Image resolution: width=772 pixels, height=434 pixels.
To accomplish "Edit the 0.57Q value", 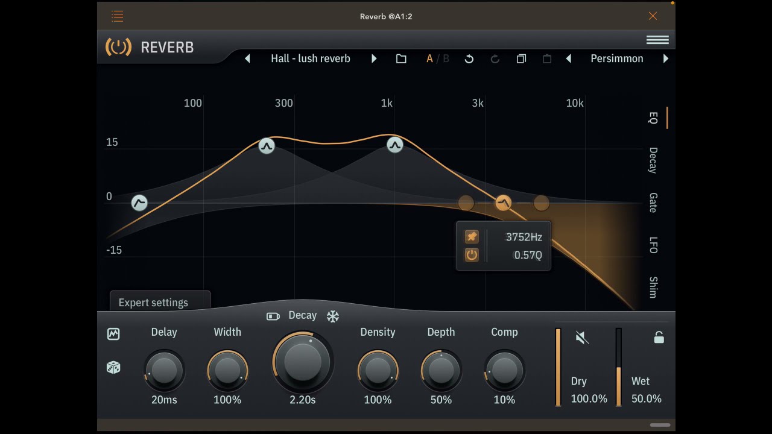I will tap(528, 255).
